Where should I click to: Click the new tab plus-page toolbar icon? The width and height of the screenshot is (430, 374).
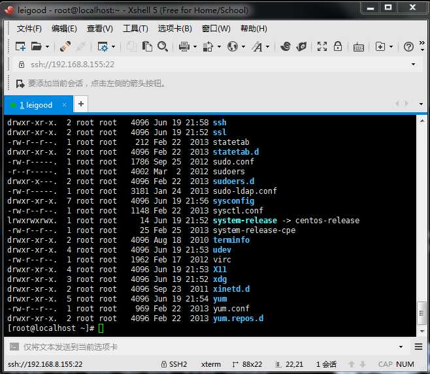(x=380, y=46)
